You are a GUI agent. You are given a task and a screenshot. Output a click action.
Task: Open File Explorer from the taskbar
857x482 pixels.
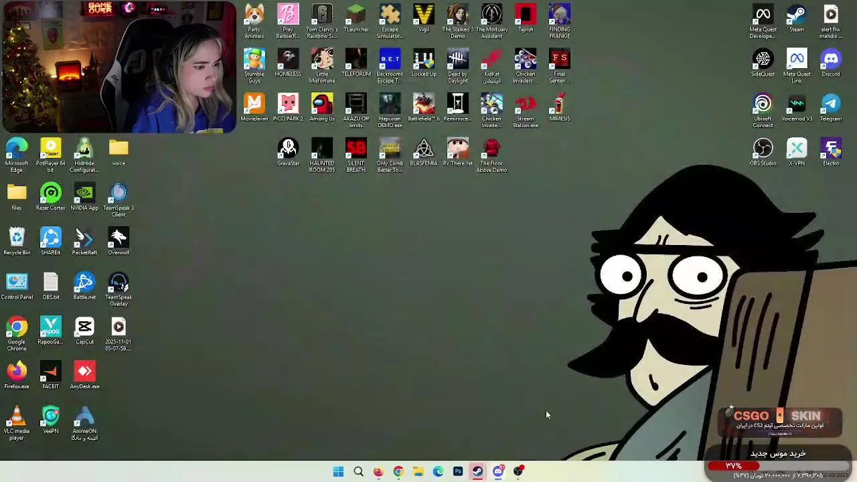(418, 471)
